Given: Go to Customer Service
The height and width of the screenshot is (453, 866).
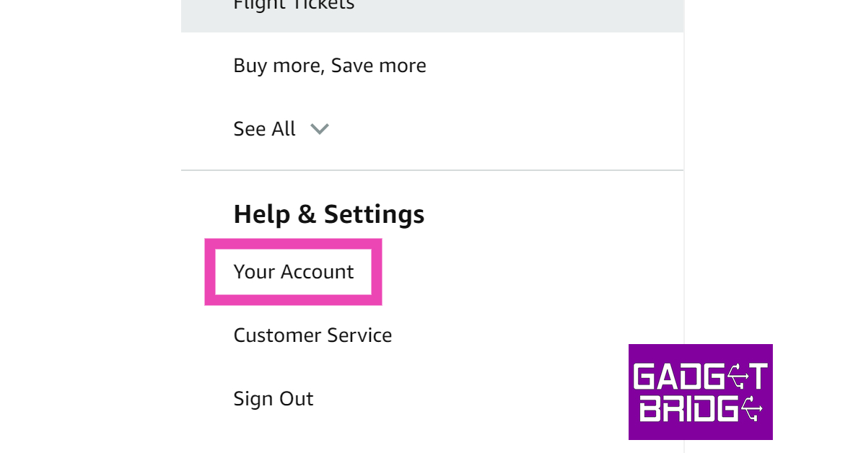Looking at the screenshot, I should [x=312, y=335].
